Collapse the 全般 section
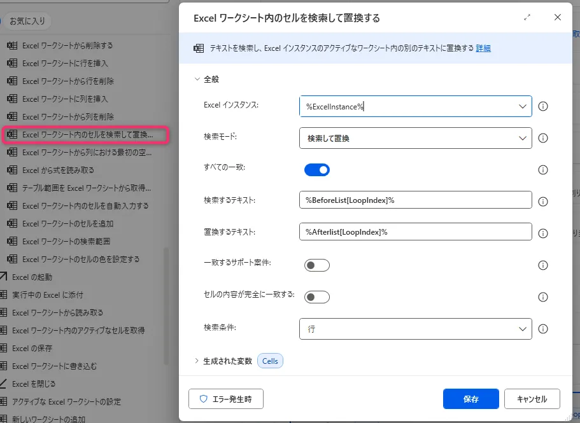 tap(197, 80)
